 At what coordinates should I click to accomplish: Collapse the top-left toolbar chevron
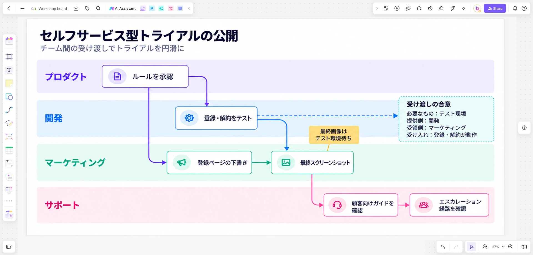189,8
